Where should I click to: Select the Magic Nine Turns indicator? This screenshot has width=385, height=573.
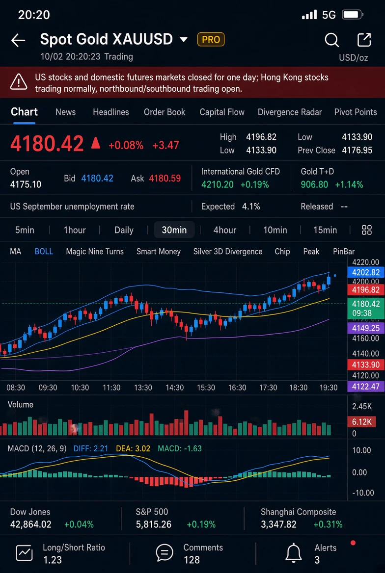pyautogui.click(x=95, y=251)
